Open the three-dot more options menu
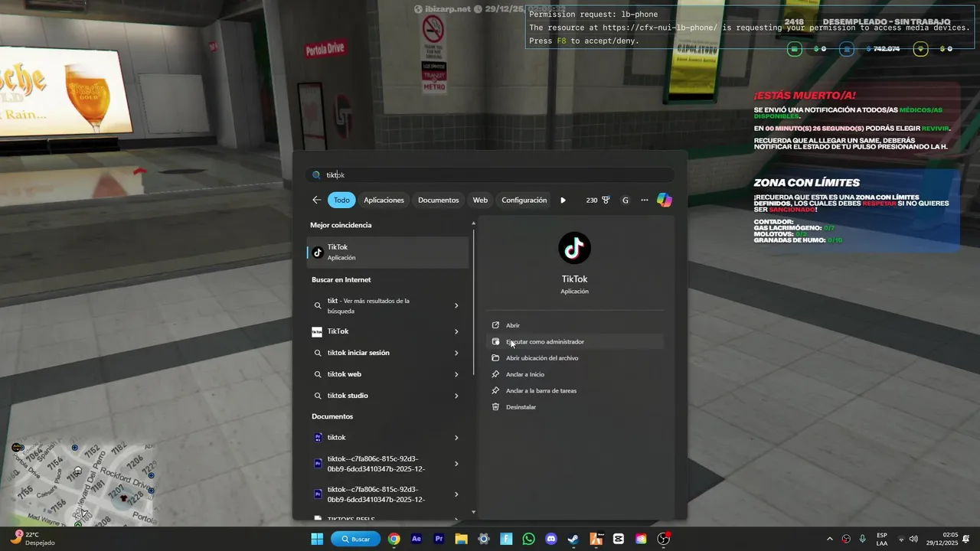The image size is (980, 551). [645, 200]
